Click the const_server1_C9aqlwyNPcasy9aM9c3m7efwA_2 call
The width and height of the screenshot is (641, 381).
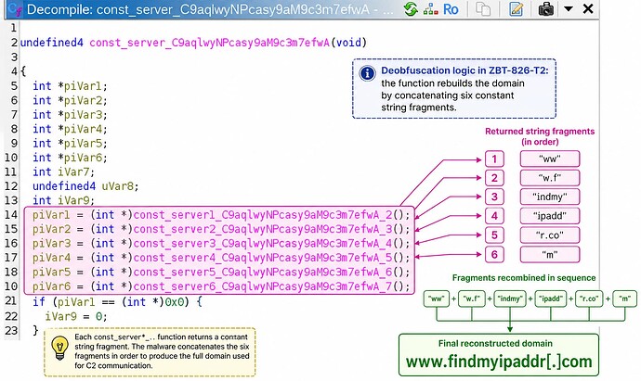(x=263, y=215)
